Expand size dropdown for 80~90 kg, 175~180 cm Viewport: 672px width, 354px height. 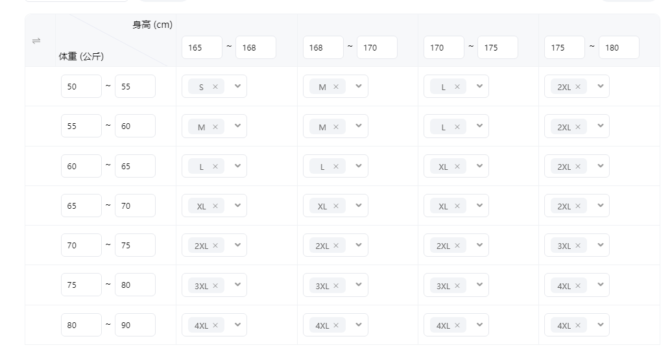tap(600, 325)
